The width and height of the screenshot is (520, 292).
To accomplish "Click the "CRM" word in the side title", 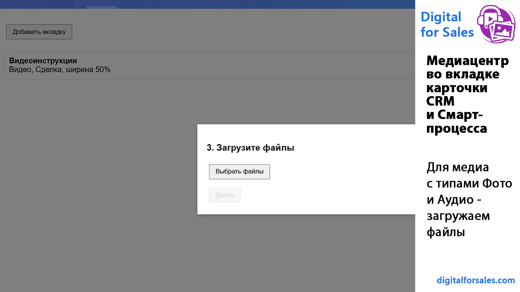I will click(x=440, y=101).
